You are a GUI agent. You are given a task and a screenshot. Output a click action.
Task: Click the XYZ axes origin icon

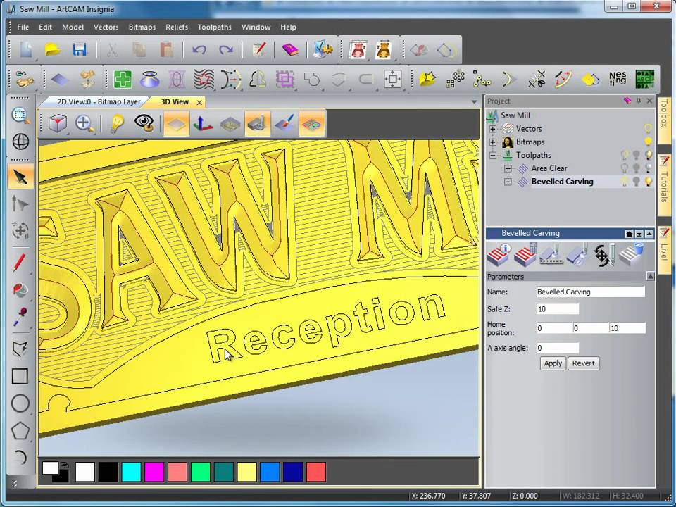(x=203, y=123)
